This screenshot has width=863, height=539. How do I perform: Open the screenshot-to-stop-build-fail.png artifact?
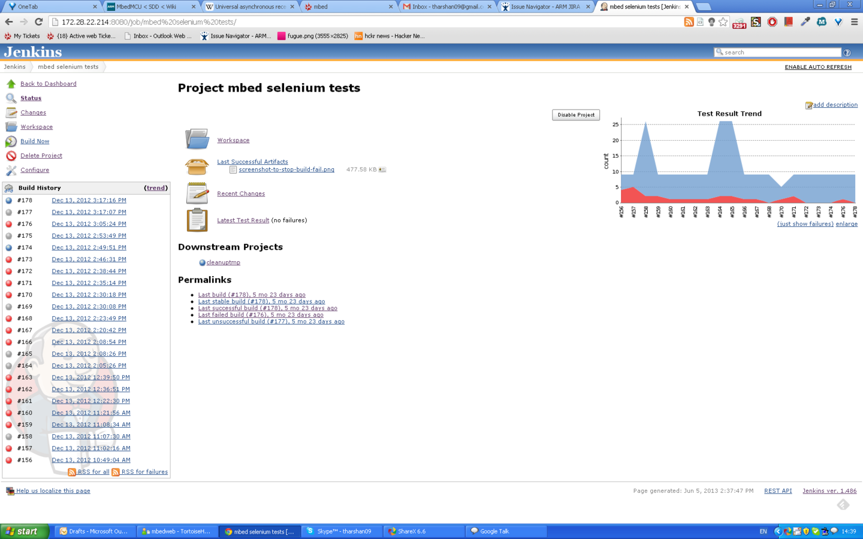tap(286, 169)
